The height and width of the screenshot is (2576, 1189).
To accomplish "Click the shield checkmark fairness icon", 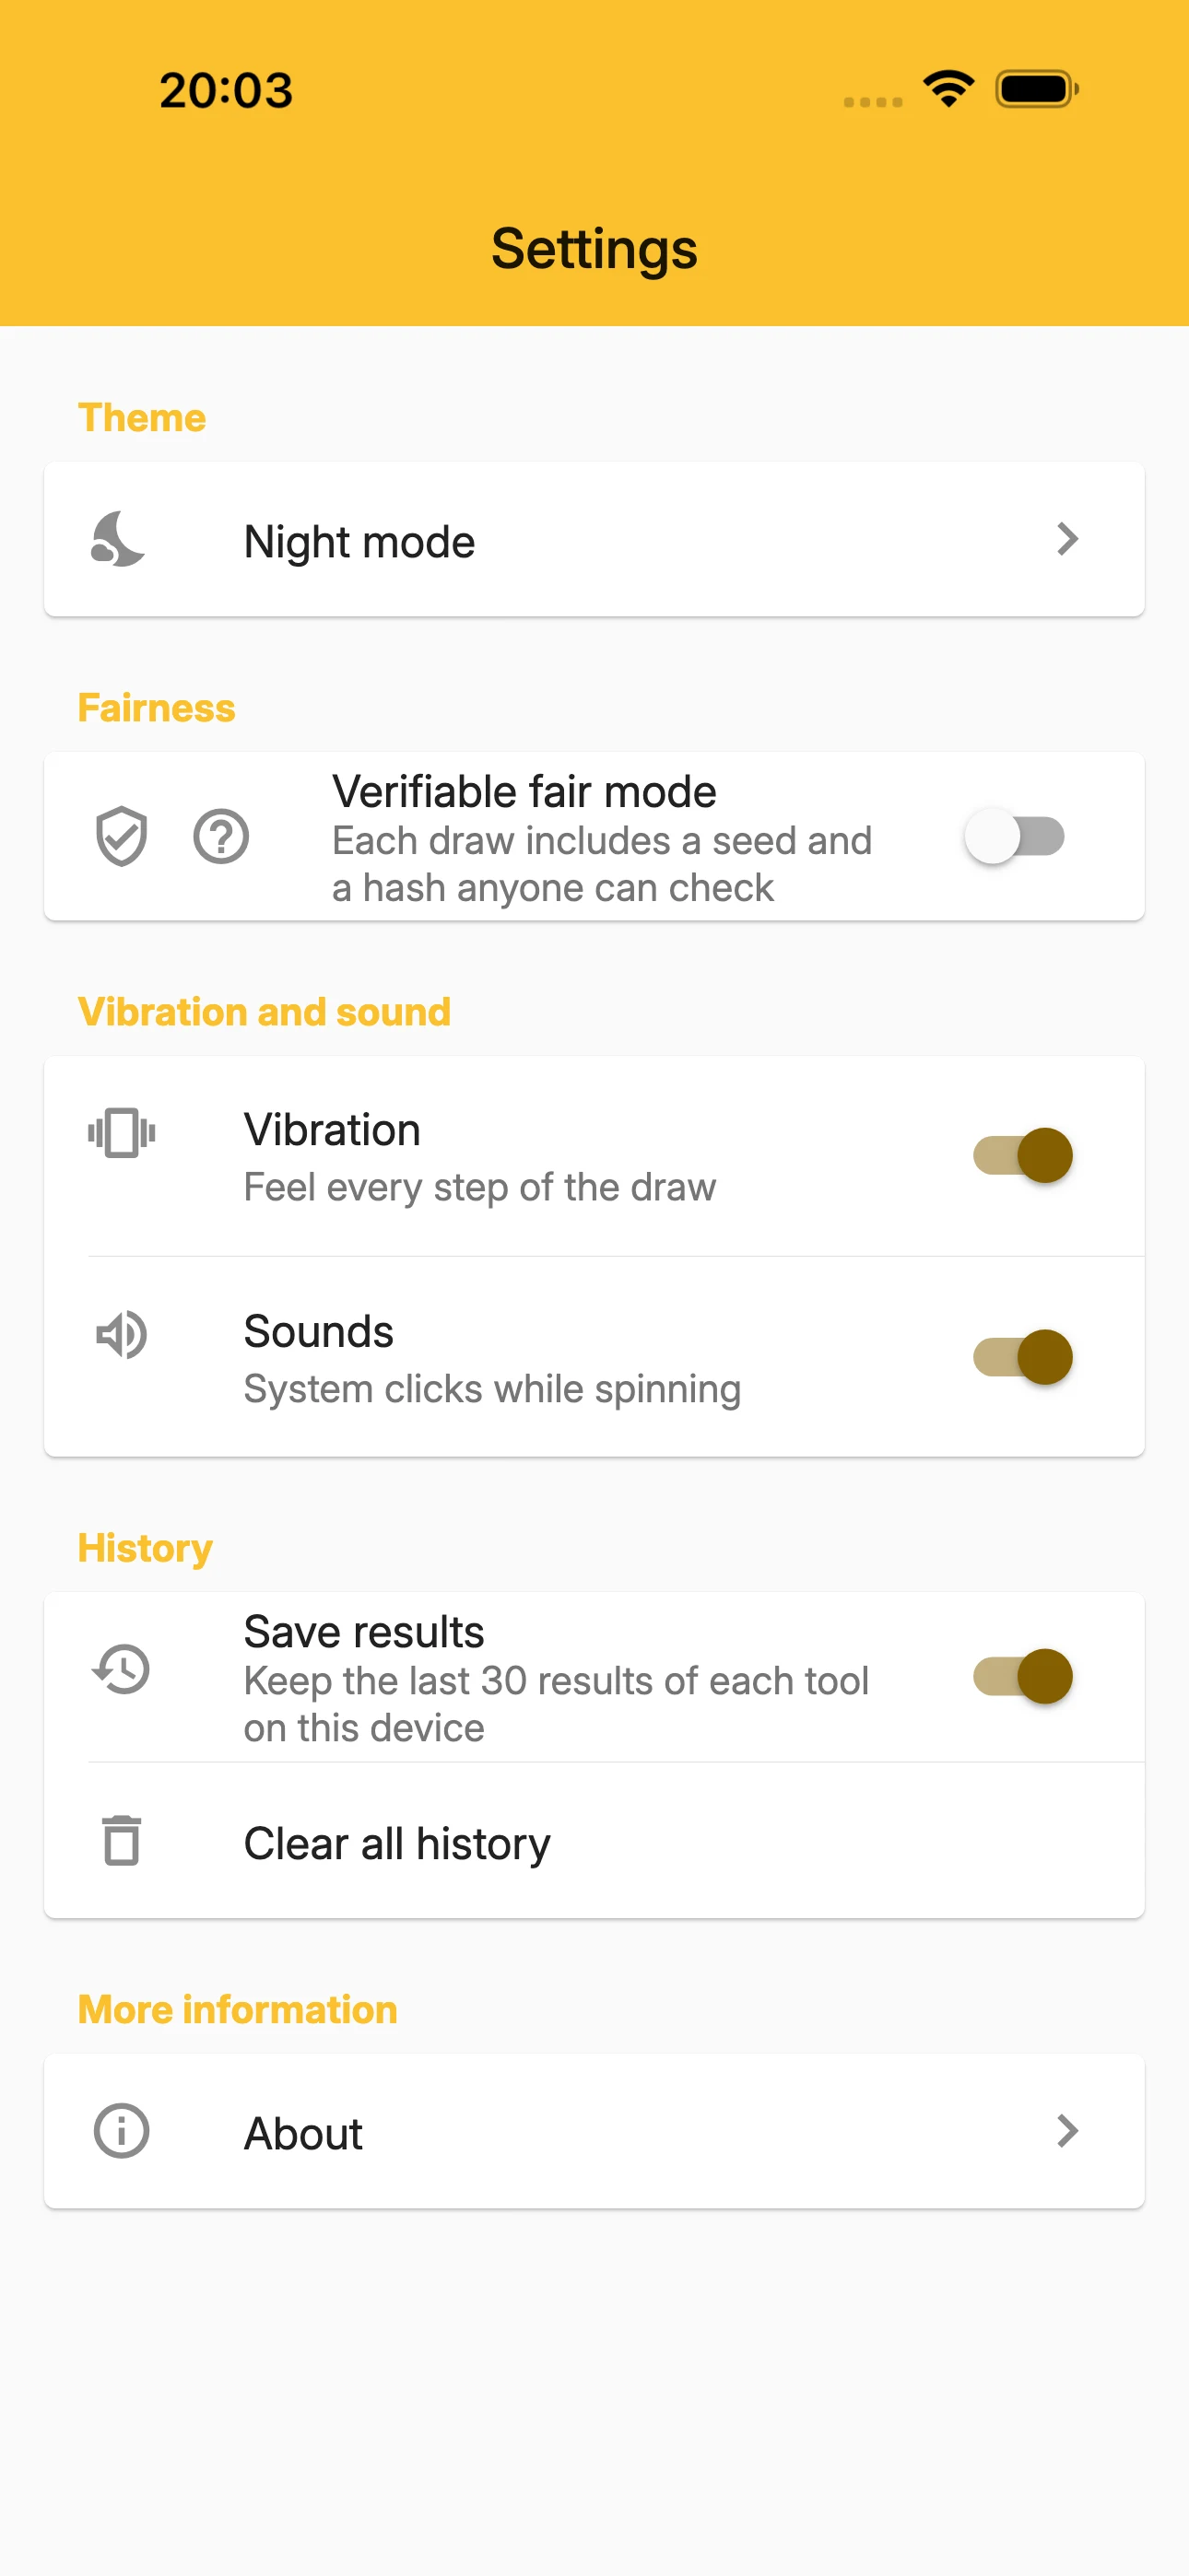I will 121,836.
